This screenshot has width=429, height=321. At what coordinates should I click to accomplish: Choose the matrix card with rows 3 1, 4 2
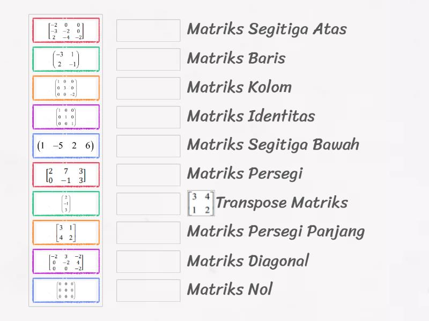pos(66,233)
